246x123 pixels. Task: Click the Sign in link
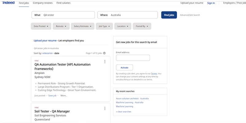coord(211,3)
